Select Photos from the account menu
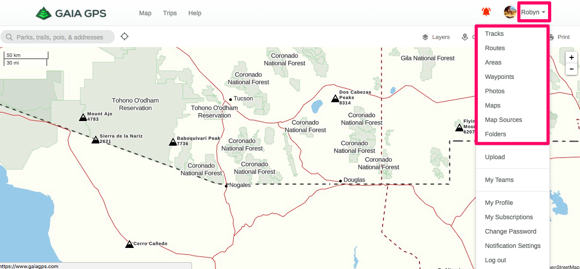The width and height of the screenshot is (580, 269). point(495,91)
